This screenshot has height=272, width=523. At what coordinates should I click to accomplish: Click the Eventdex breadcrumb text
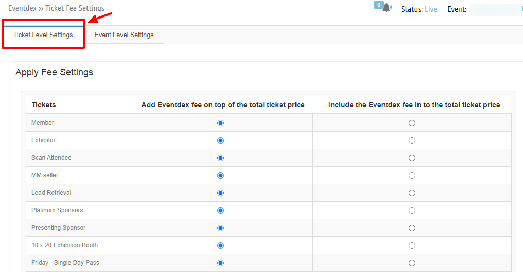click(22, 8)
